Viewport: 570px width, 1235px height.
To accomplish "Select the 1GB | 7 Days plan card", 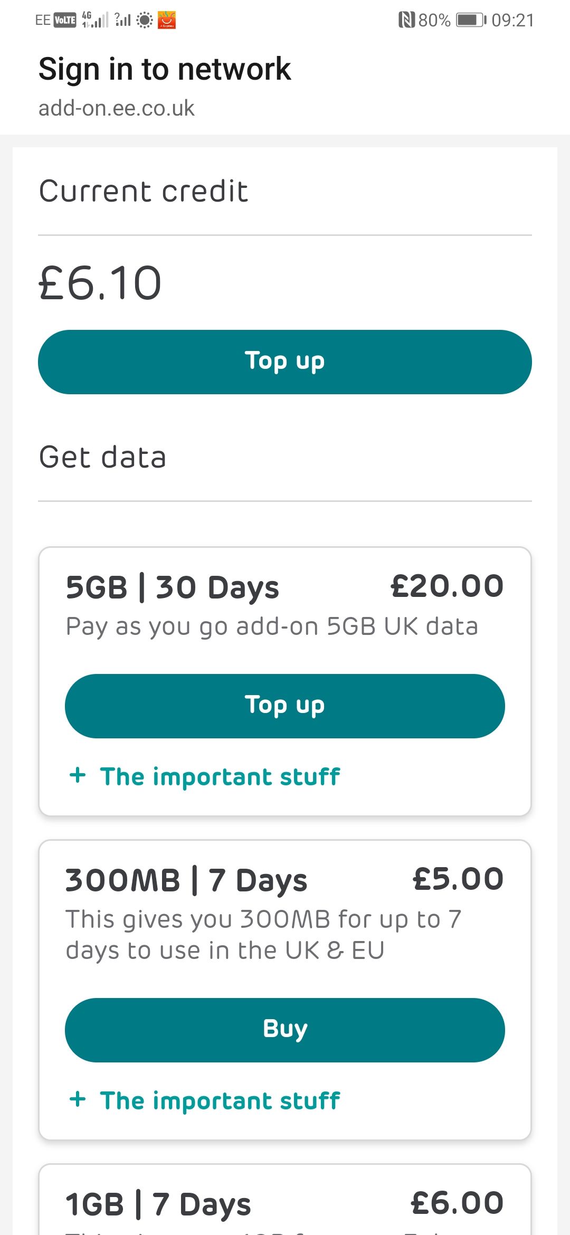I will tap(285, 1203).
